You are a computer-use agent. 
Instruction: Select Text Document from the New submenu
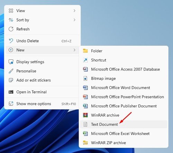124,124
